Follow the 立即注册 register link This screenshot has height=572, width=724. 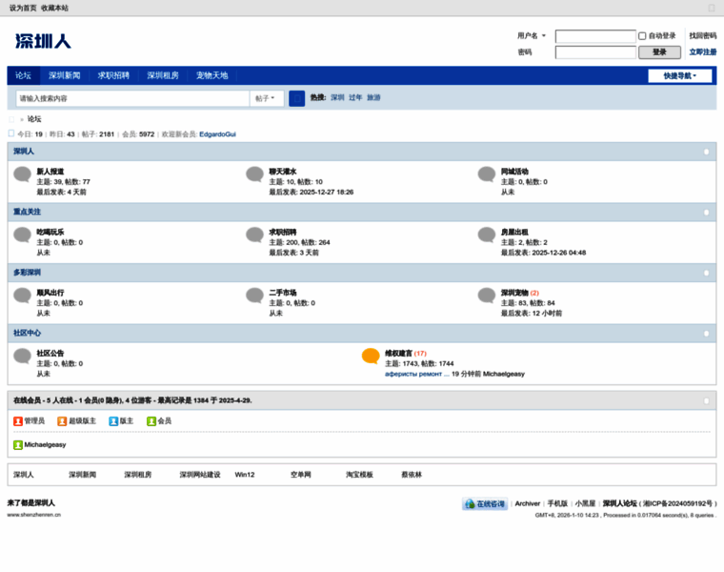point(702,52)
